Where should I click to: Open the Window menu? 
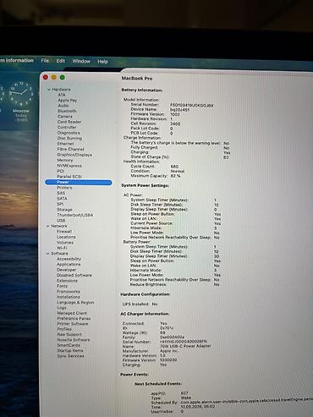[81, 61]
